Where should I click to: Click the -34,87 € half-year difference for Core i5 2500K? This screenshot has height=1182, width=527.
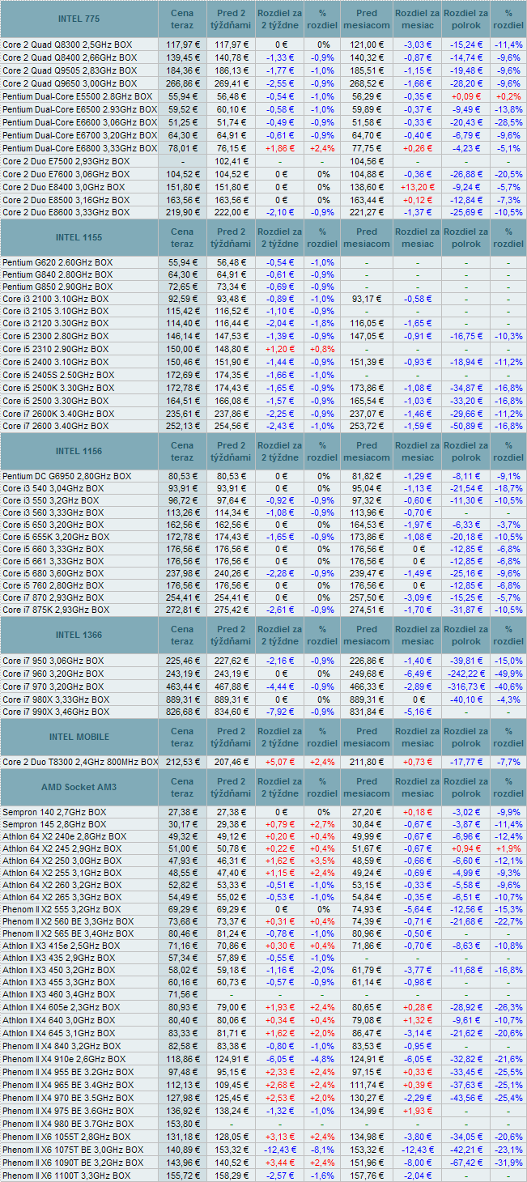465,389
